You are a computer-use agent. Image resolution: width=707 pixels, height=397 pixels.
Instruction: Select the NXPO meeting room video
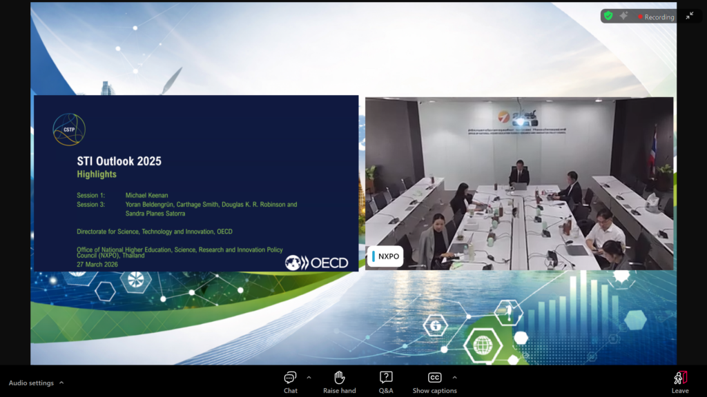(x=519, y=183)
